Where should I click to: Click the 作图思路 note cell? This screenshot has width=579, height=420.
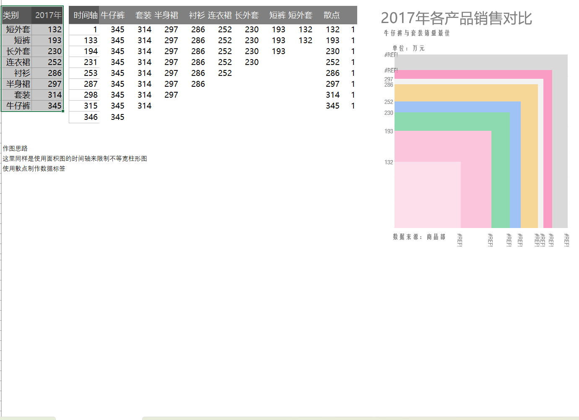coord(15,148)
